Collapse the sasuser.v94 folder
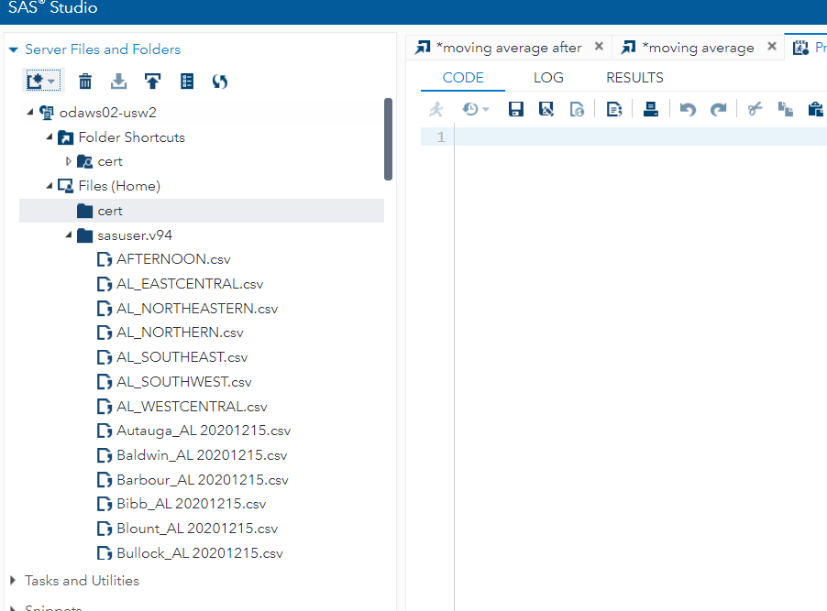 (68, 235)
